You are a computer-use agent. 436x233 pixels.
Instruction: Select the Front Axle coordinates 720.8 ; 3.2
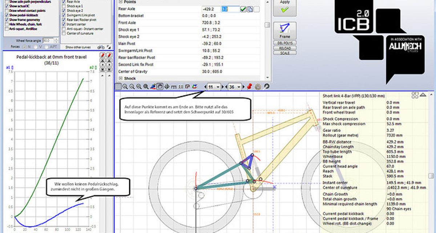click(211, 23)
